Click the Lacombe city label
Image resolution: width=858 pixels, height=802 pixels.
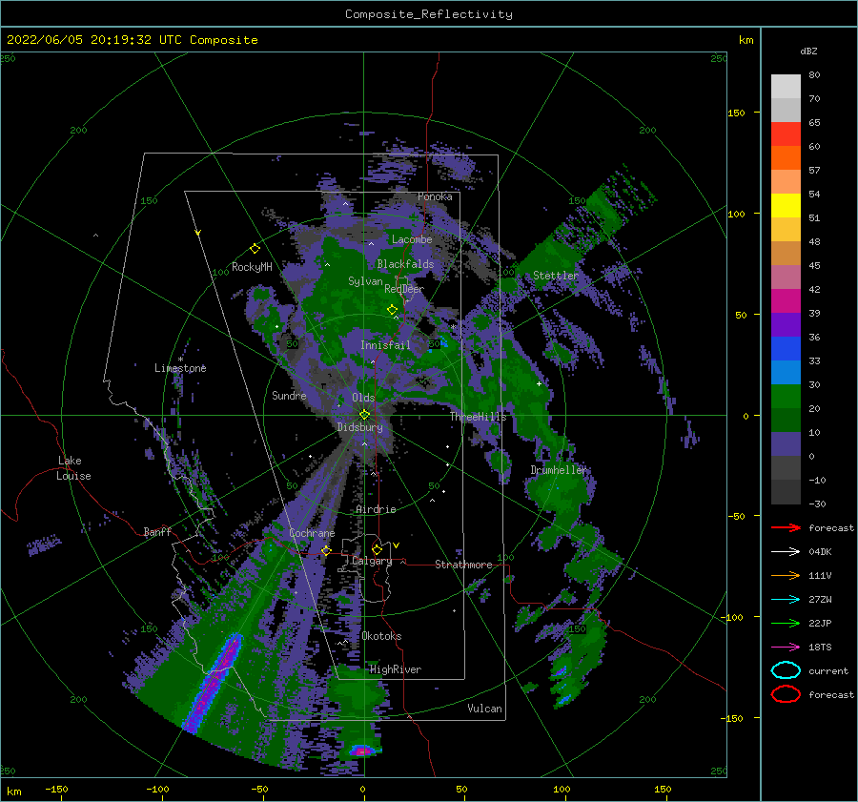(412, 239)
